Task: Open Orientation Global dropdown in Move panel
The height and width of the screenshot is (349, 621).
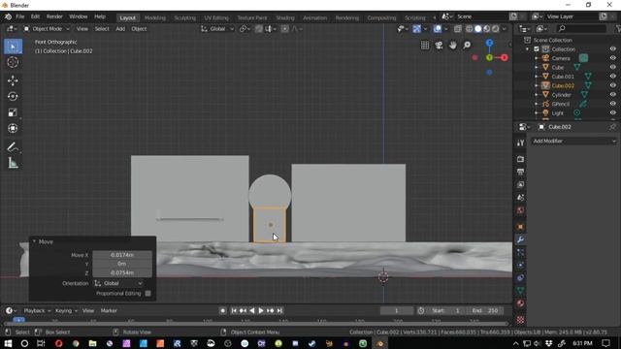Action: (x=118, y=283)
